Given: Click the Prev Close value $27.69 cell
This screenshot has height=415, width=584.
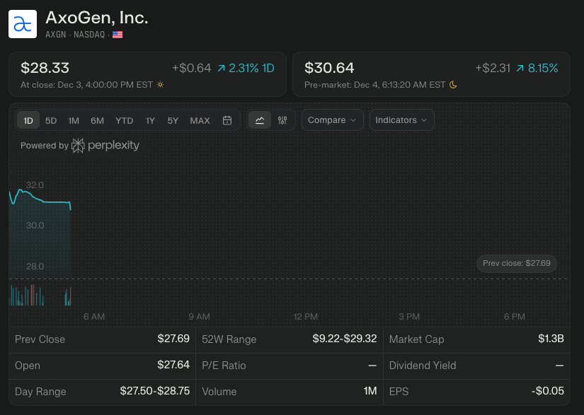Looking at the screenshot, I should 173,339.
